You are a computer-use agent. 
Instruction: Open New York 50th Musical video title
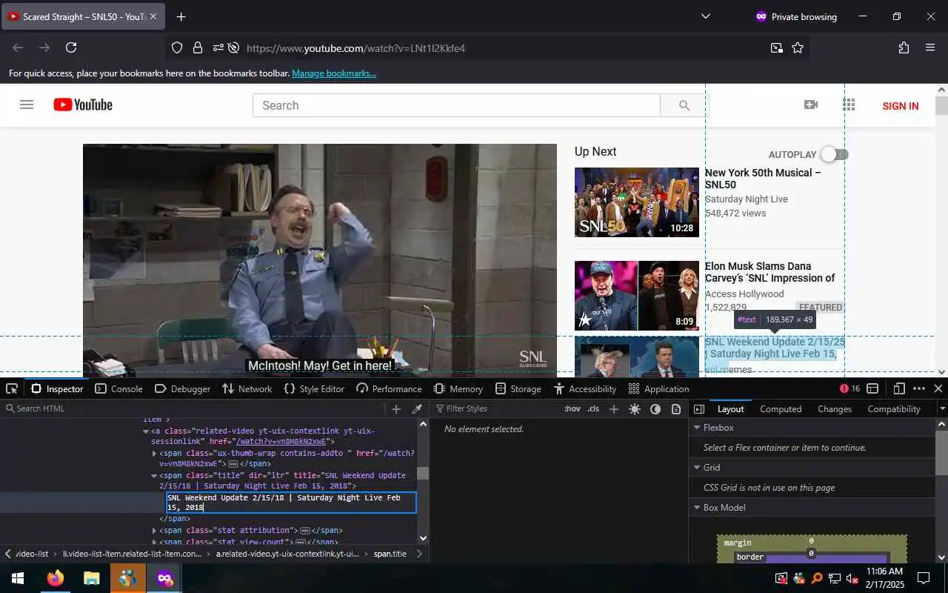(763, 179)
